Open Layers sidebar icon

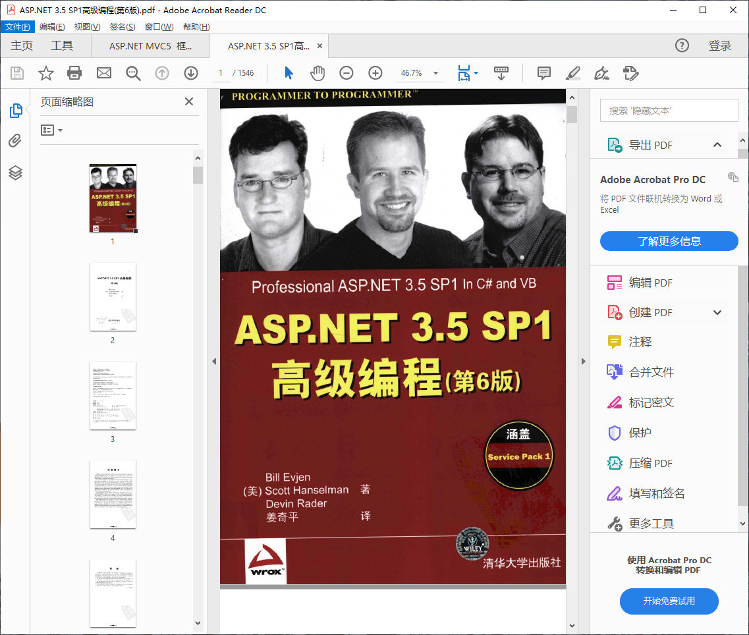pyautogui.click(x=15, y=173)
